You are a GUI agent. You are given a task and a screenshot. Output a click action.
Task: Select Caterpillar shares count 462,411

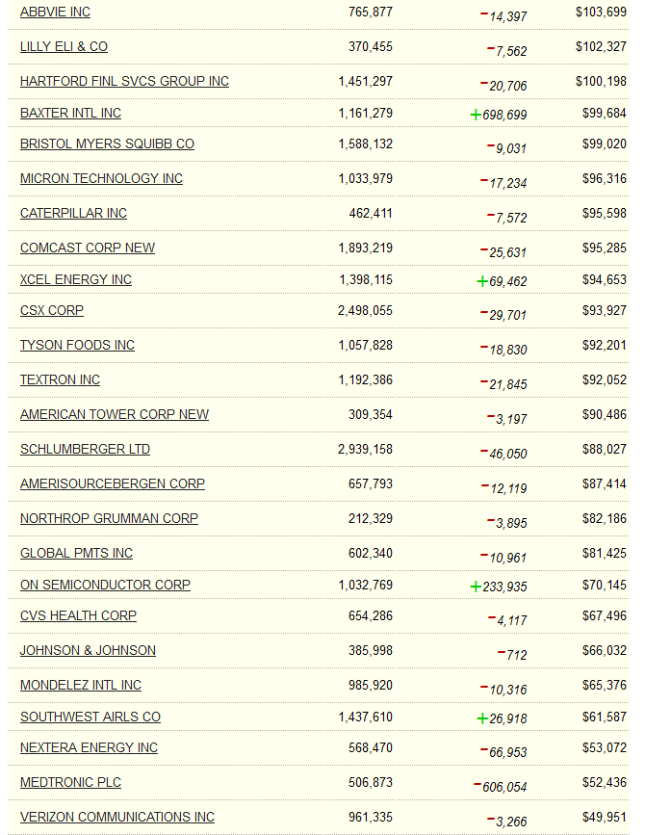[371, 213]
